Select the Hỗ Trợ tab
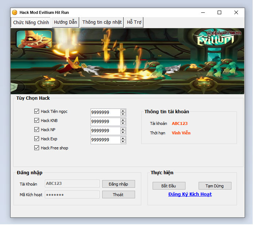The height and width of the screenshot is (225, 253). coord(134,22)
